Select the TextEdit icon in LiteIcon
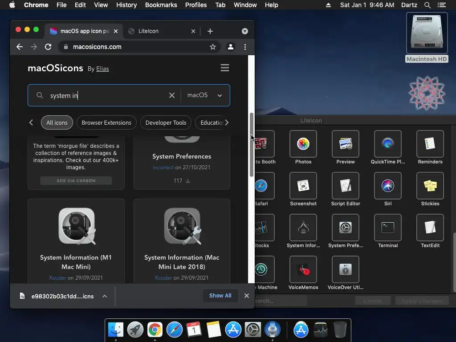The image size is (456, 342). pyautogui.click(x=430, y=228)
